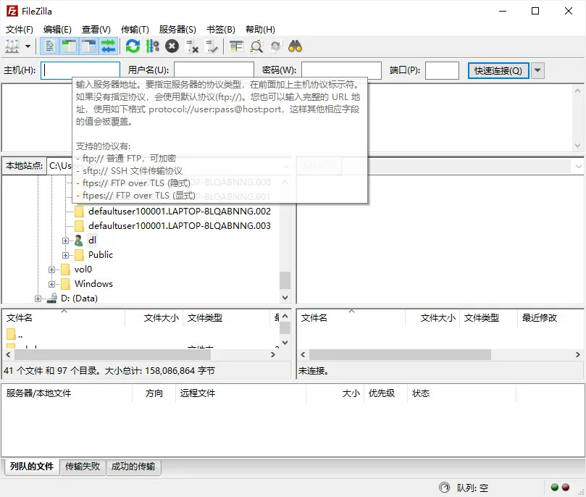Click the 服务器/本地文件 queue column header

point(67,393)
